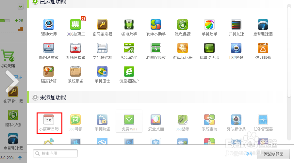Open 宽带测速器 in the added functions grid
This screenshot has width=294, height=163.
(x=263, y=27)
